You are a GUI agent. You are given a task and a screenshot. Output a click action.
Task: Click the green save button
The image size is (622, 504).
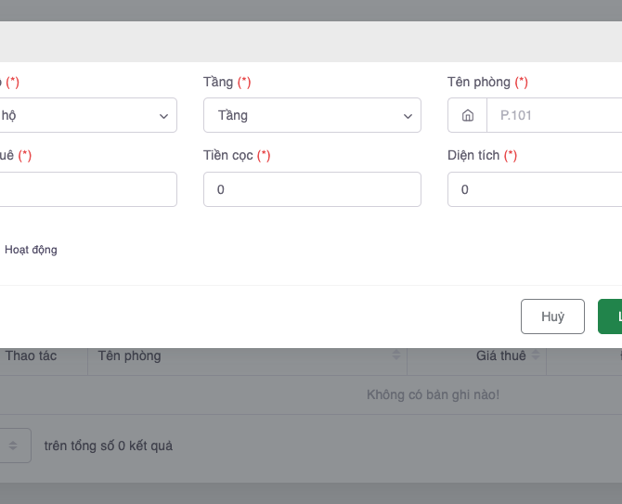point(612,317)
